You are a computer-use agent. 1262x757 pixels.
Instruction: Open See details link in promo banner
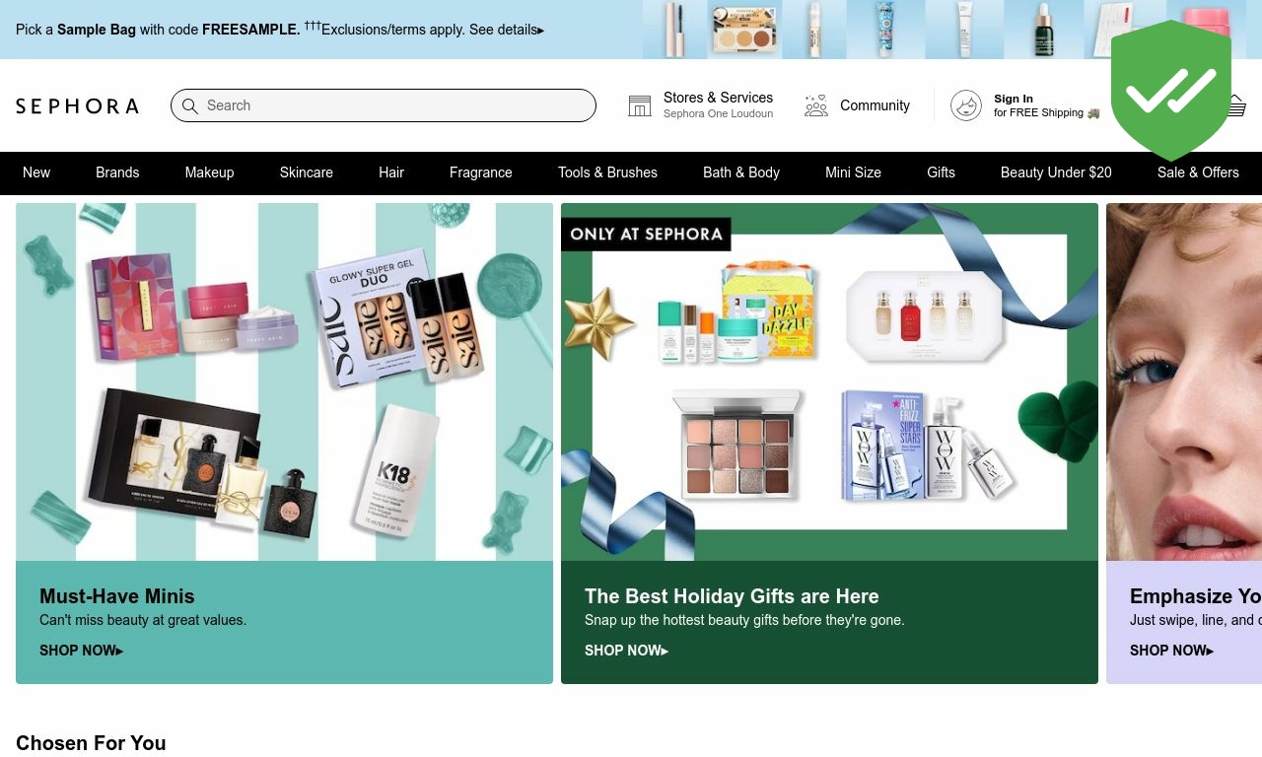tap(507, 30)
